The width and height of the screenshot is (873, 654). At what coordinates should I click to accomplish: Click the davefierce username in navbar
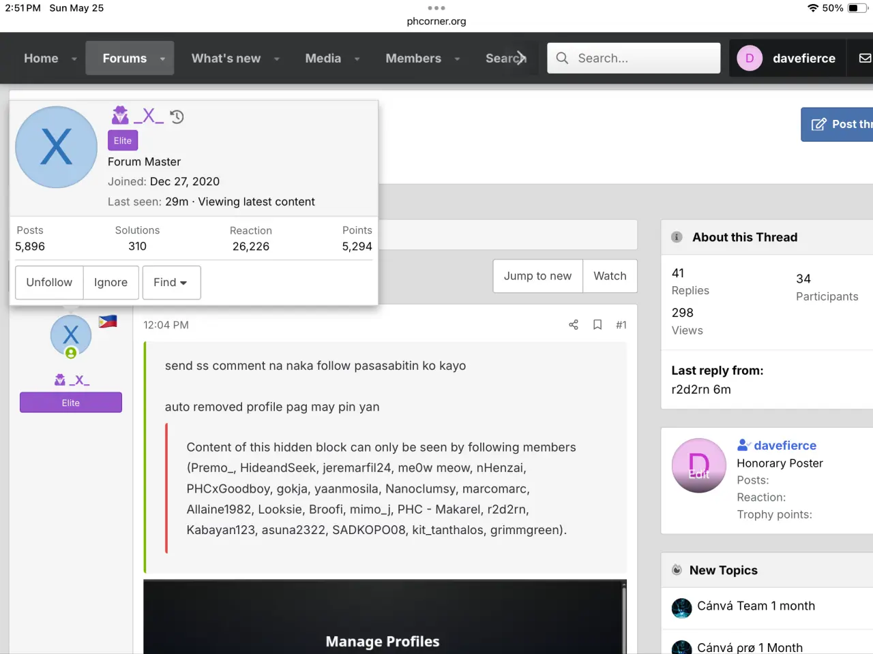pos(804,59)
